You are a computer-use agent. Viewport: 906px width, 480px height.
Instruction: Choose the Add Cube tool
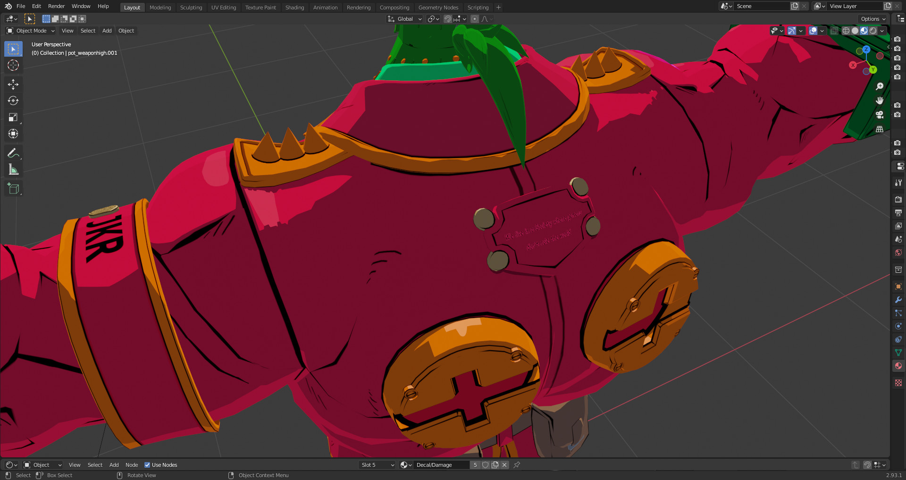[13, 189]
